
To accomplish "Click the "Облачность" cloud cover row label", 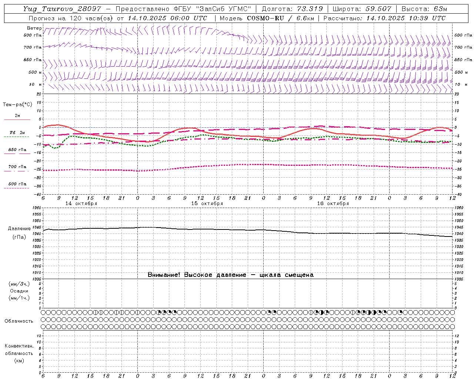I will point(19,321).
